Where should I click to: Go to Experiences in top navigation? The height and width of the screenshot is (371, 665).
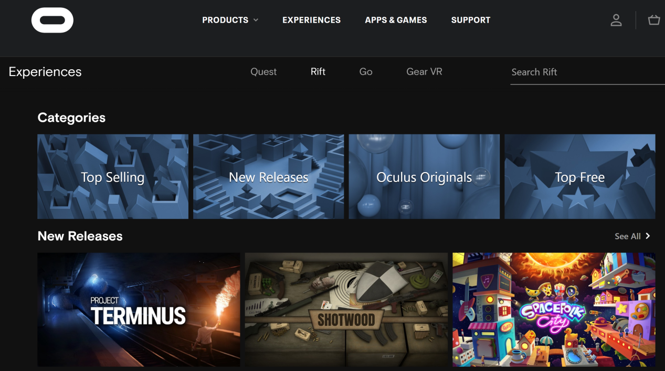pos(311,20)
